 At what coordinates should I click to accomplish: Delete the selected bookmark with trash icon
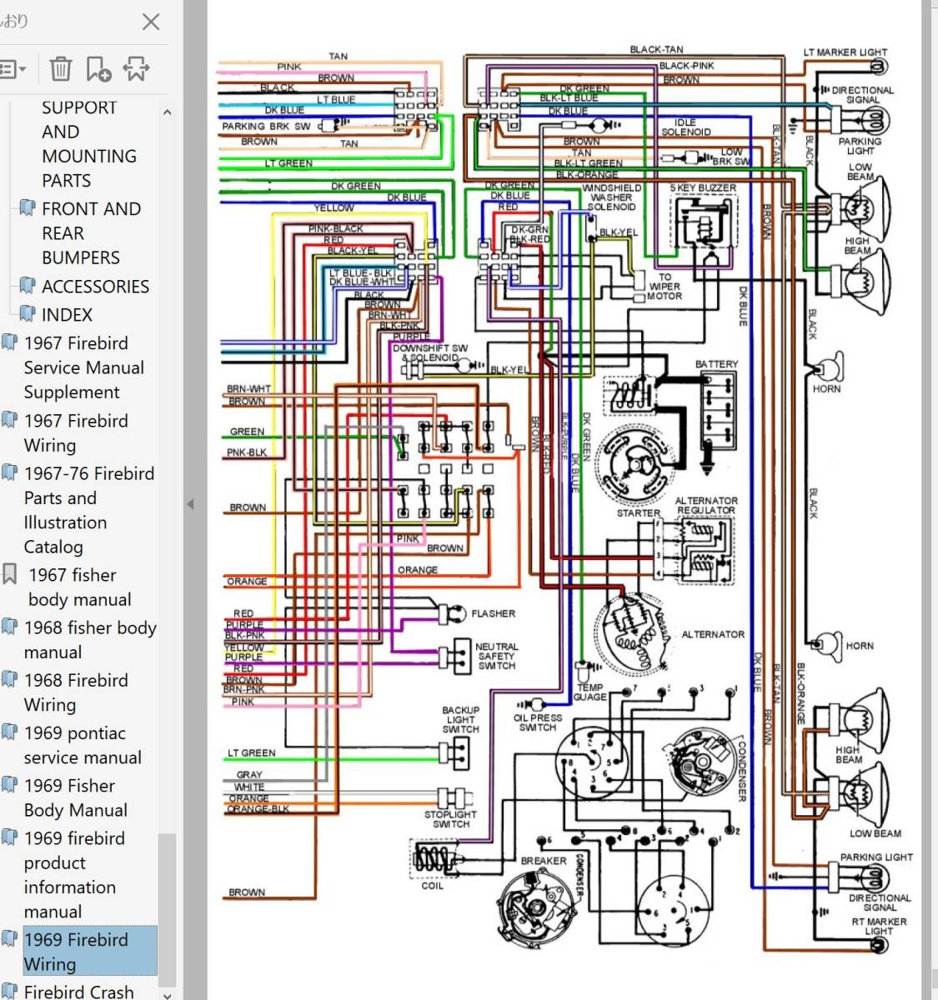point(61,69)
